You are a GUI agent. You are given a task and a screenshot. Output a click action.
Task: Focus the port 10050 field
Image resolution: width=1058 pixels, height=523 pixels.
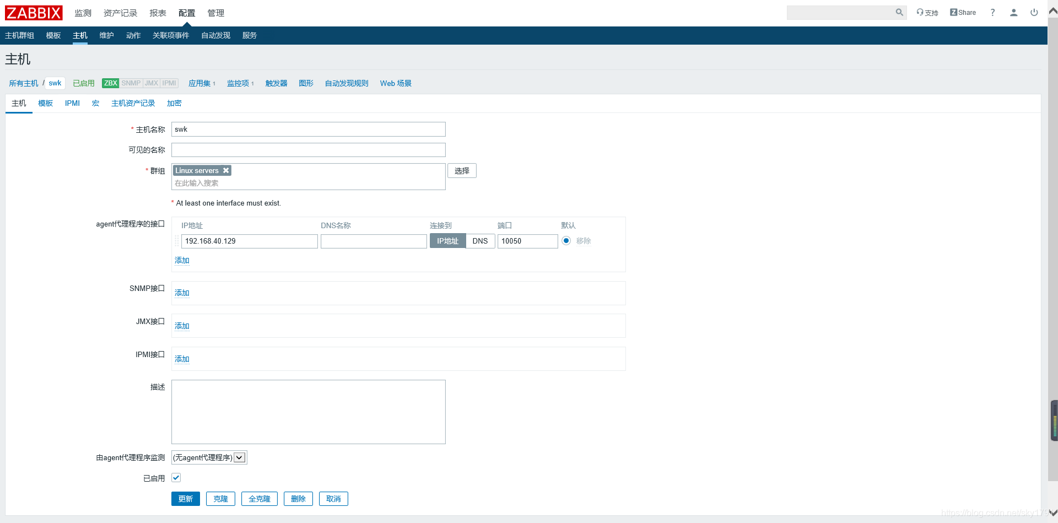click(528, 241)
